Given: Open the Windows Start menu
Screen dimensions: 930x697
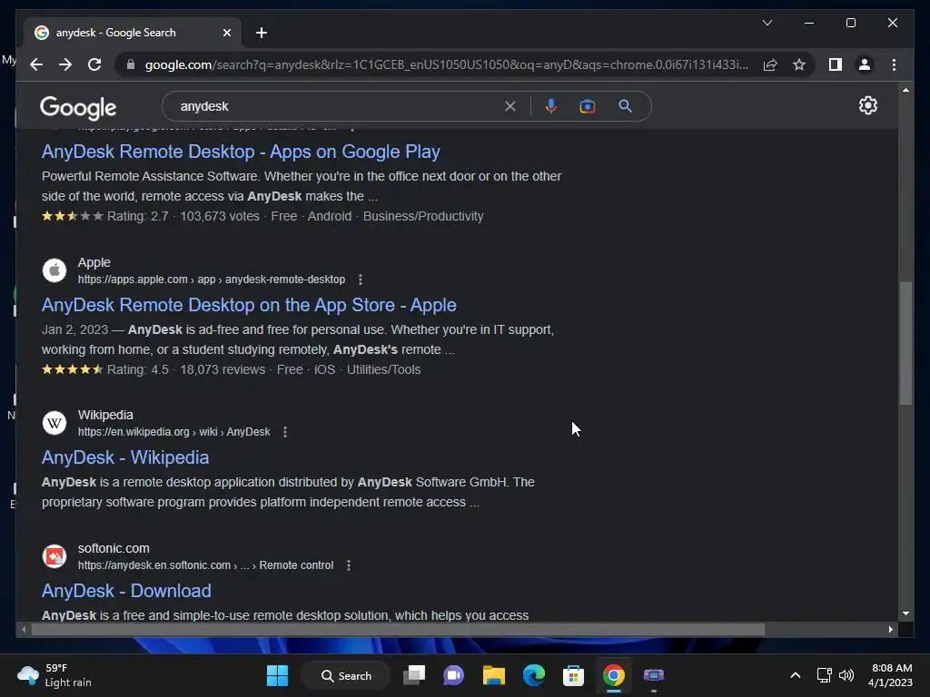Looking at the screenshot, I should pyautogui.click(x=277, y=675).
